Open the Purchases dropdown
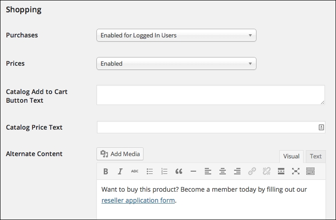The height and width of the screenshot is (220, 336). click(176, 35)
